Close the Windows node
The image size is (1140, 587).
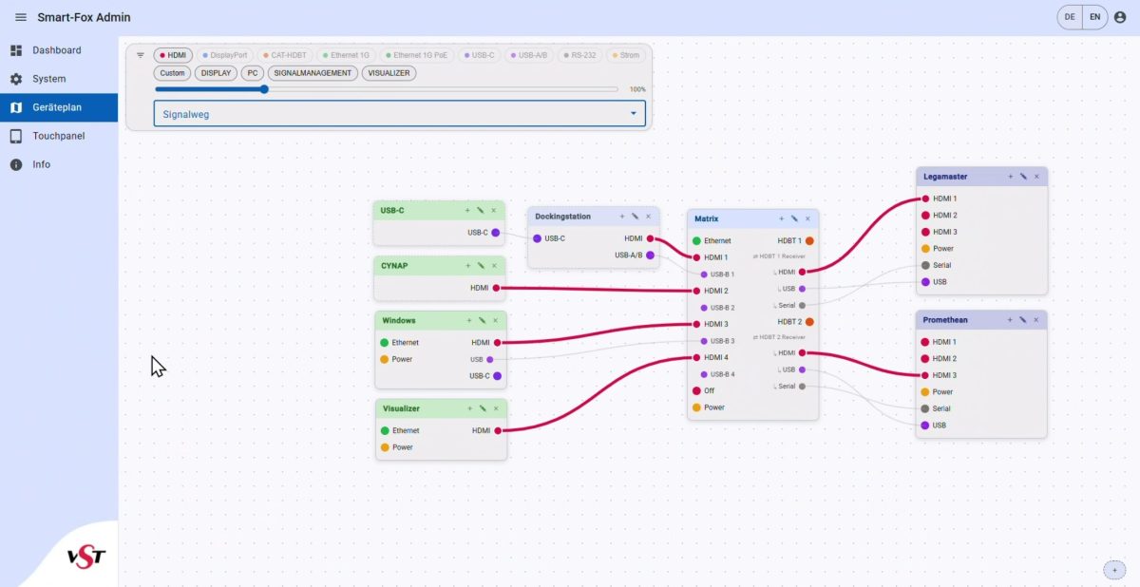495,320
